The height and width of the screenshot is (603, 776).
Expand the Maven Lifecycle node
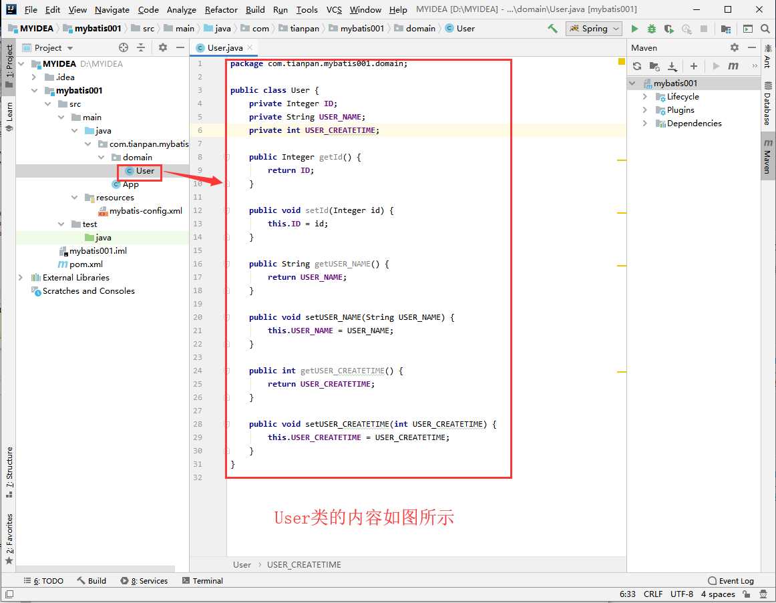645,96
